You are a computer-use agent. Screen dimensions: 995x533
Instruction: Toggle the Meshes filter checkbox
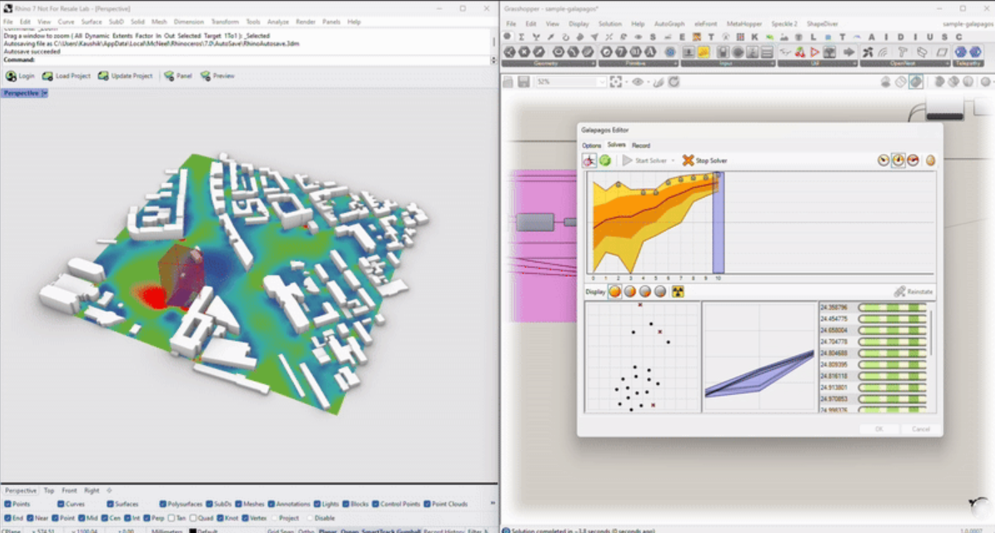click(x=239, y=504)
